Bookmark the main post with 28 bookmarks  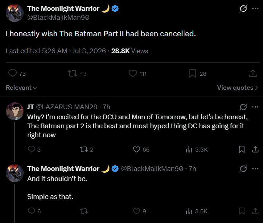point(193,74)
